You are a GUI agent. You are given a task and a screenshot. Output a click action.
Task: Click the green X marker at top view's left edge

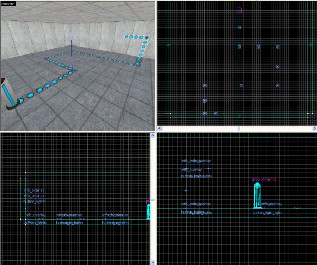[169, 45]
